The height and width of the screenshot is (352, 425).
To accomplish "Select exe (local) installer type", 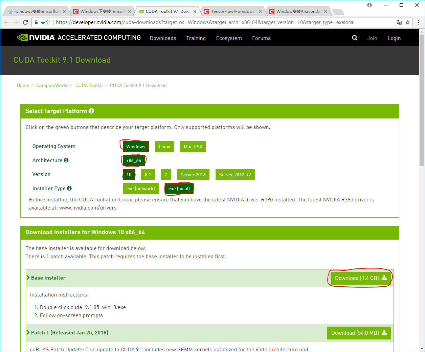I will click(x=179, y=189).
